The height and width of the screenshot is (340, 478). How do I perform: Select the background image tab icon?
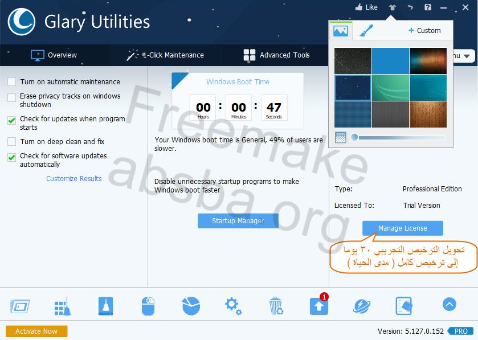[341, 31]
